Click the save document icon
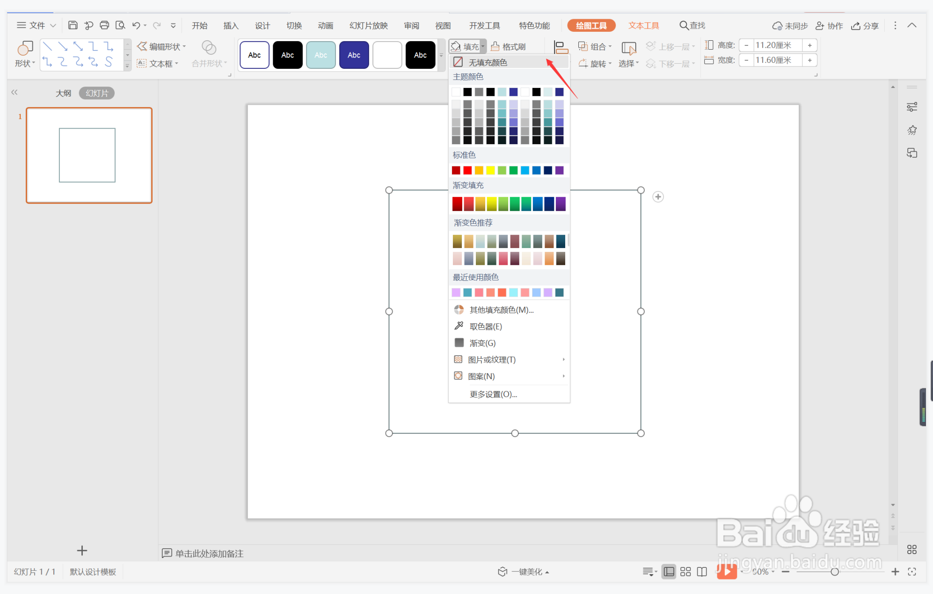Viewport: 933px width, 594px height. point(73,25)
